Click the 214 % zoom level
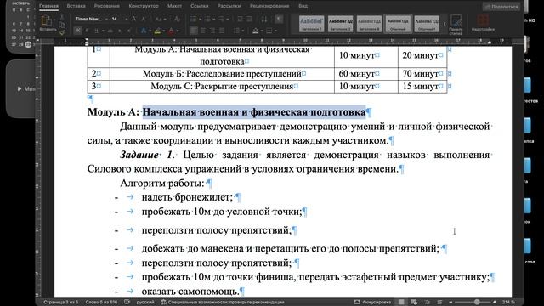 (508, 303)
